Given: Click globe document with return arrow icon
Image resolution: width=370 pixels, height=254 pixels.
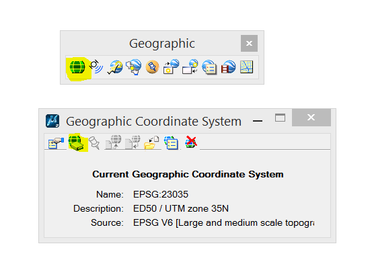Looking at the screenshot, I should click(133, 142).
